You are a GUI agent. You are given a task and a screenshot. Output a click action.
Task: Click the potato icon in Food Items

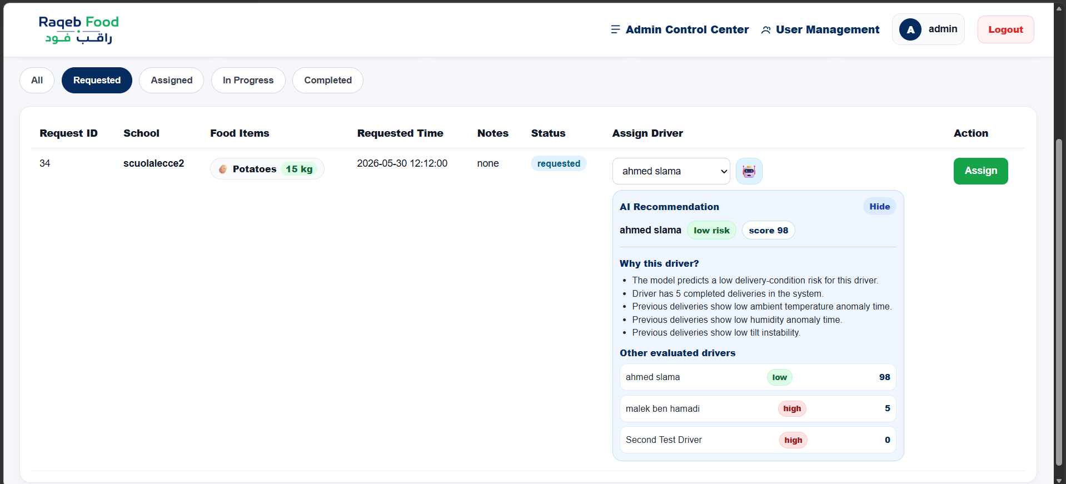click(223, 169)
